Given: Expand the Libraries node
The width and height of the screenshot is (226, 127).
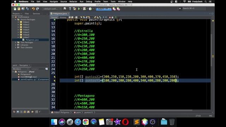Looking at the screenshot, I should (16, 45).
